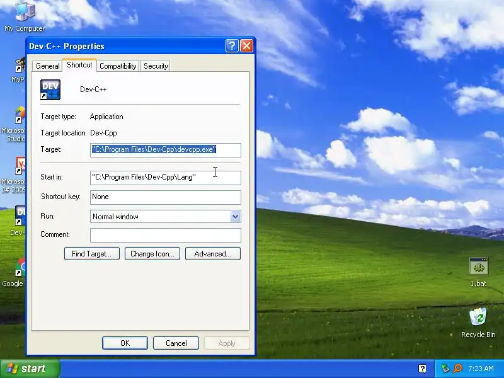Switch to the Shortcut tab

point(79,65)
